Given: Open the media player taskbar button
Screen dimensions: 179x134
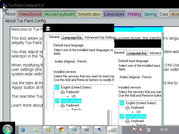Looking at the screenshot, I should click(x=48, y=130).
